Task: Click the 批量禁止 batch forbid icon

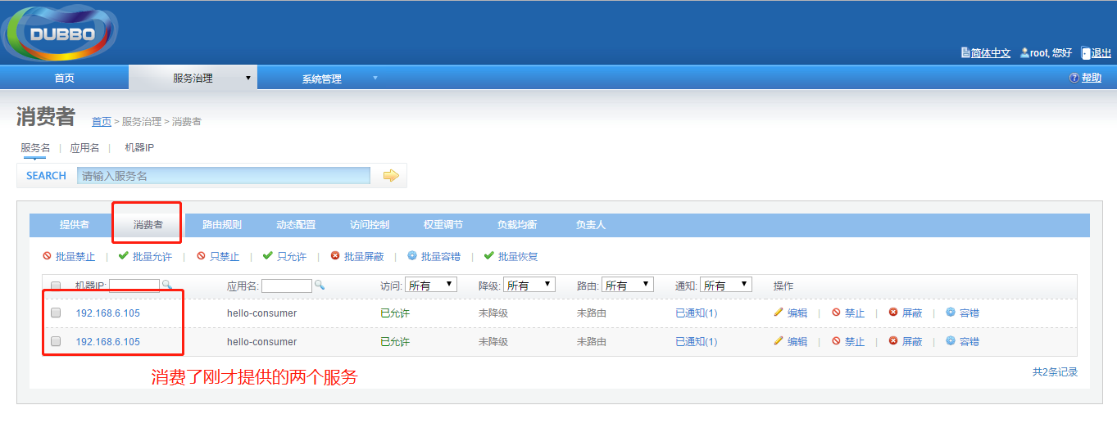Action: point(47,256)
